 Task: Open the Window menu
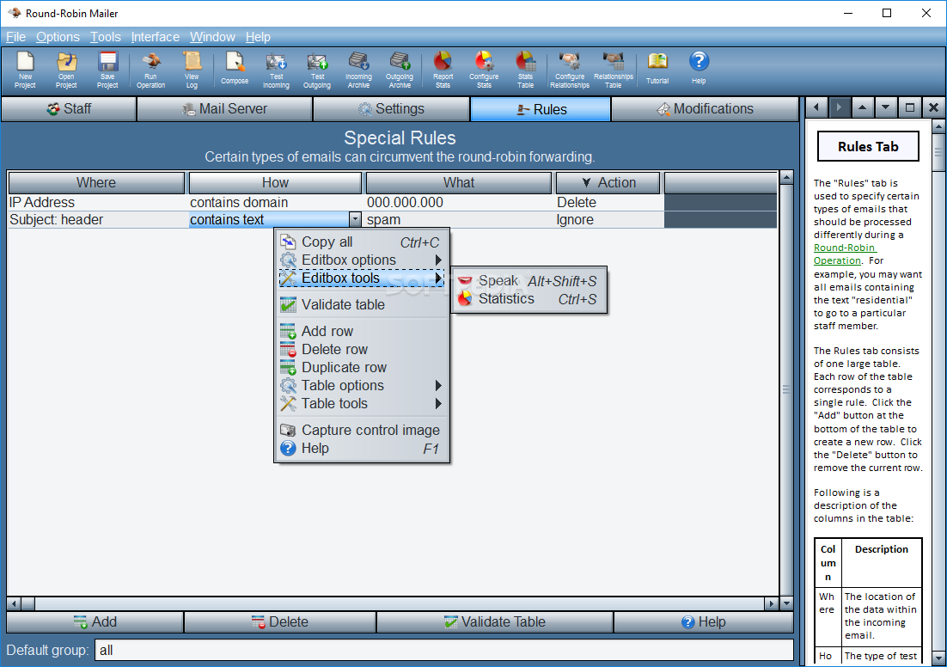coord(212,37)
